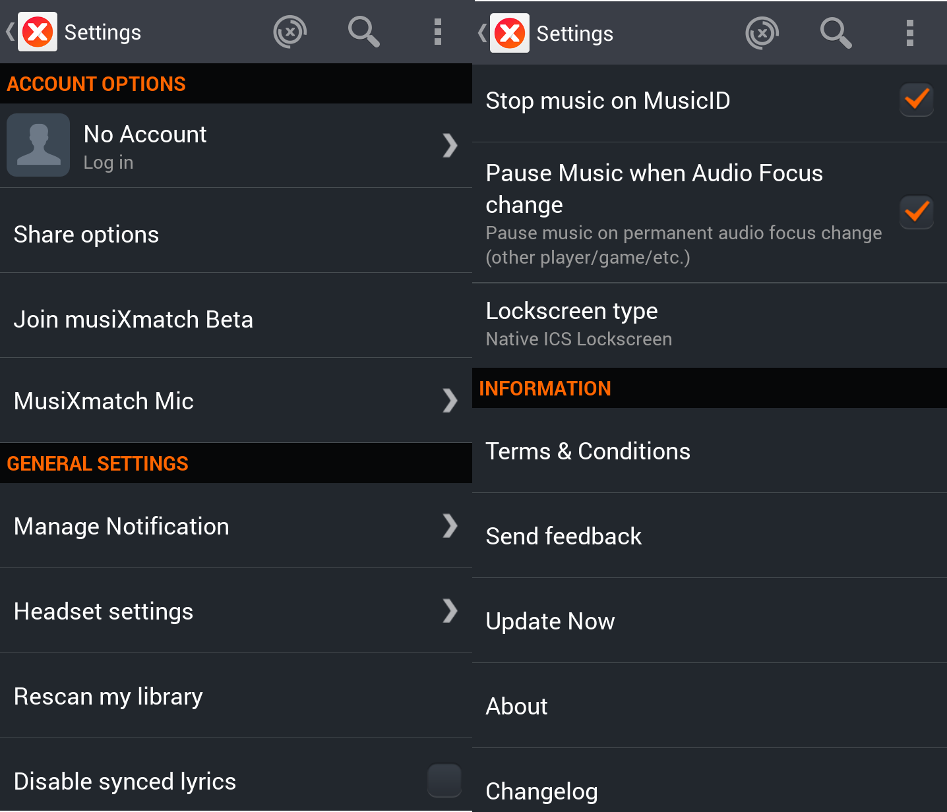Open Headset settings entry
Screen dimensions: 947x812
[236, 611]
